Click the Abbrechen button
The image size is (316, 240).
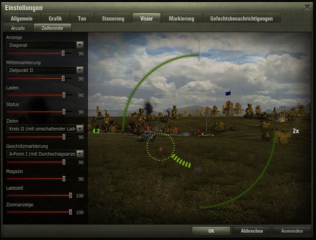click(252, 231)
